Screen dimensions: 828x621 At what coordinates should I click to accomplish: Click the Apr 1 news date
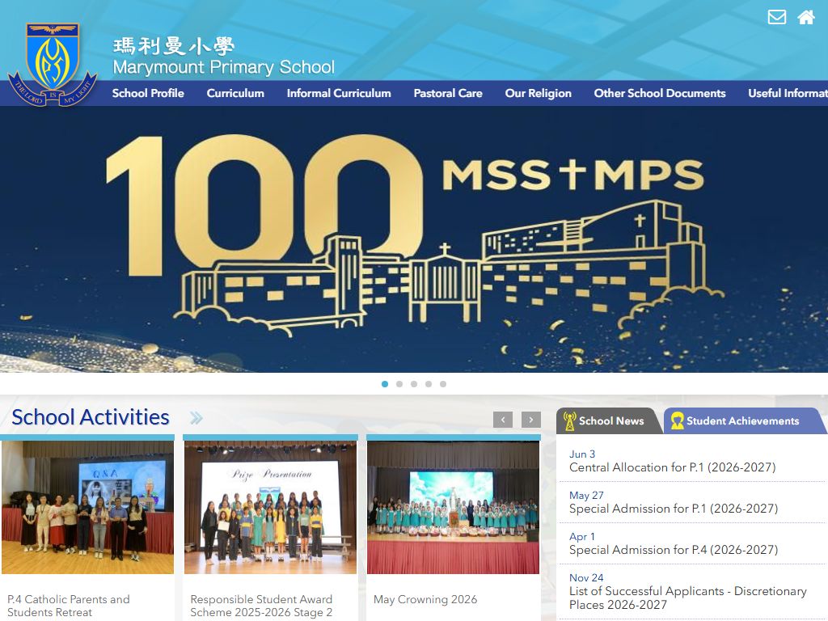(582, 537)
